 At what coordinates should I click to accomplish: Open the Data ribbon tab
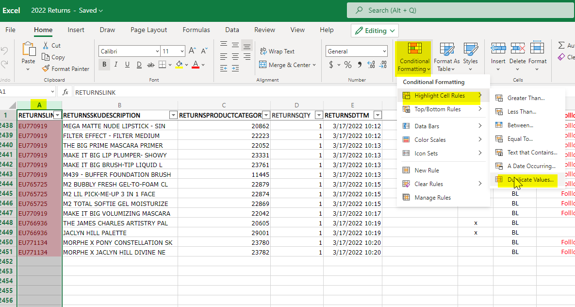click(232, 30)
